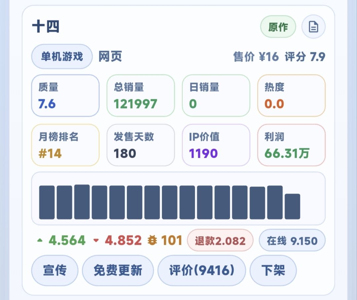Viewport: 357px width, 300px height.
Task: Click the 网页 platform label
Action: pos(110,57)
